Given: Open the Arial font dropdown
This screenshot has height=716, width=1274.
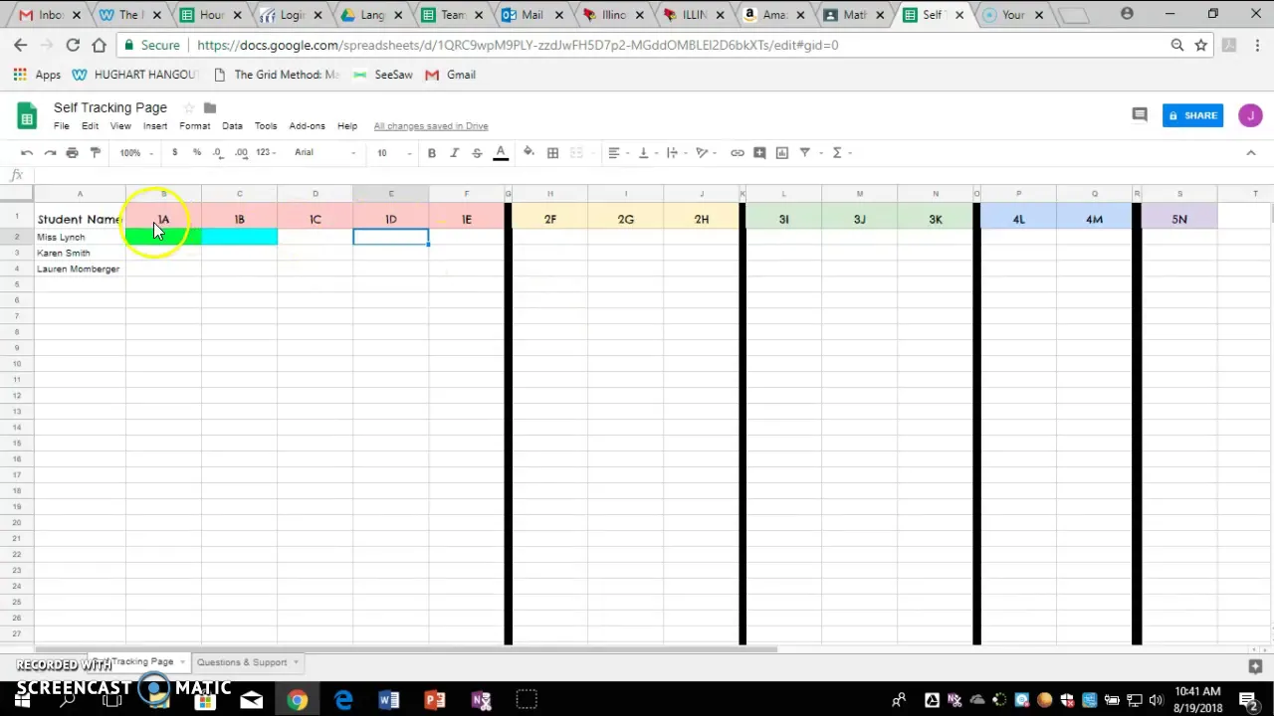Looking at the screenshot, I should tap(324, 152).
